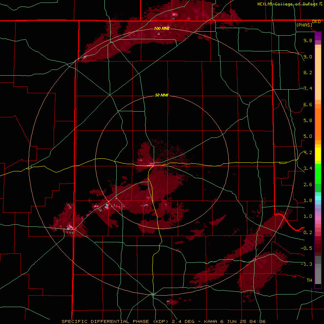Click the 1.8 value on the color scale
Image resolution: width=324 pixels, height=324 pixels.
click(308, 201)
